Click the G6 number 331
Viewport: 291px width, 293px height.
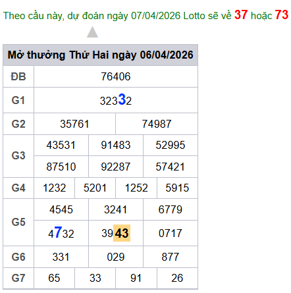pyautogui.click(x=61, y=257)
